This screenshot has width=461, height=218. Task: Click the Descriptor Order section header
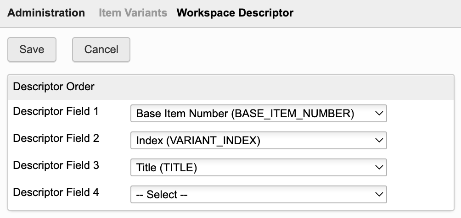tap(54, 87)
